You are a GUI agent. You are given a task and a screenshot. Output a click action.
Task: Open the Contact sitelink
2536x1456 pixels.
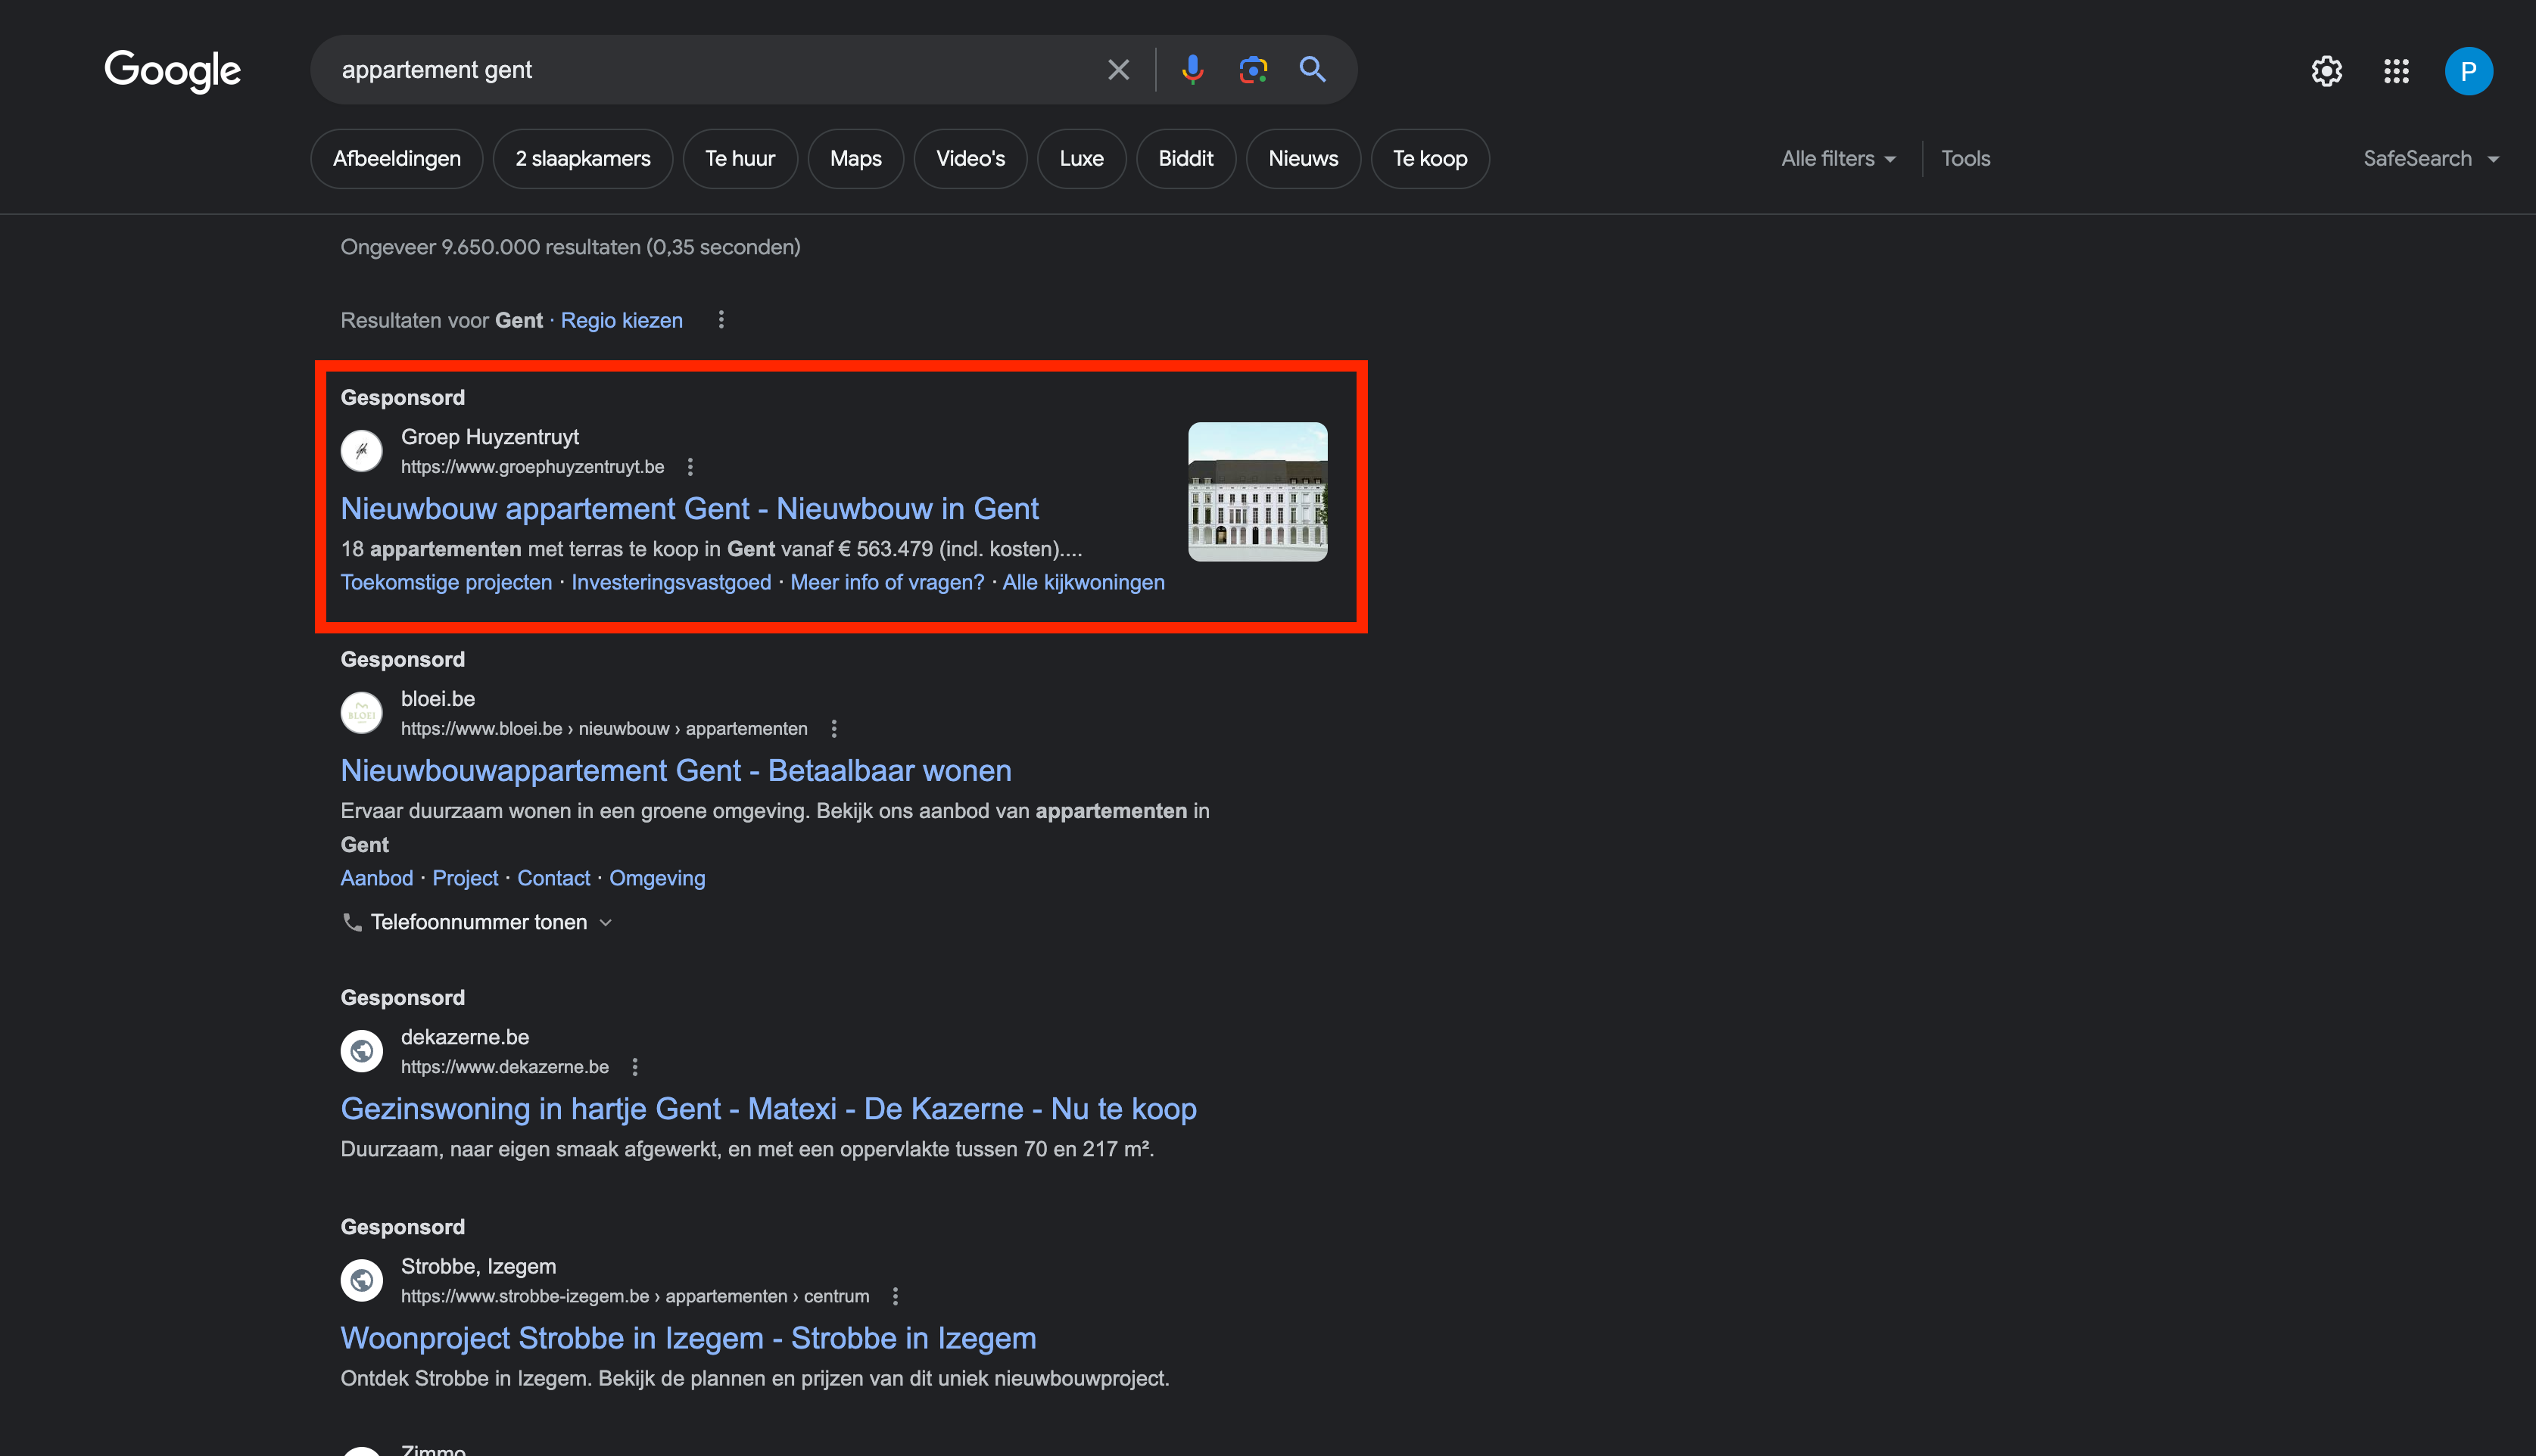click(553, 878)
